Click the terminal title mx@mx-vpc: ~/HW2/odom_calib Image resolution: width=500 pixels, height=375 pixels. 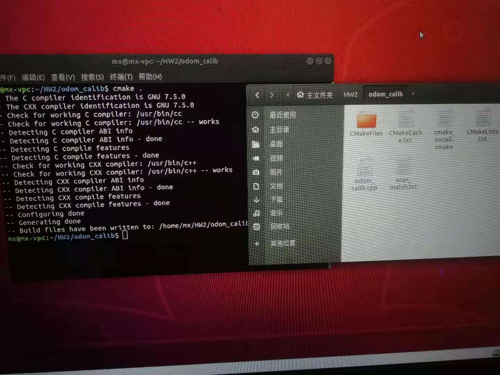tap(165, 61)
